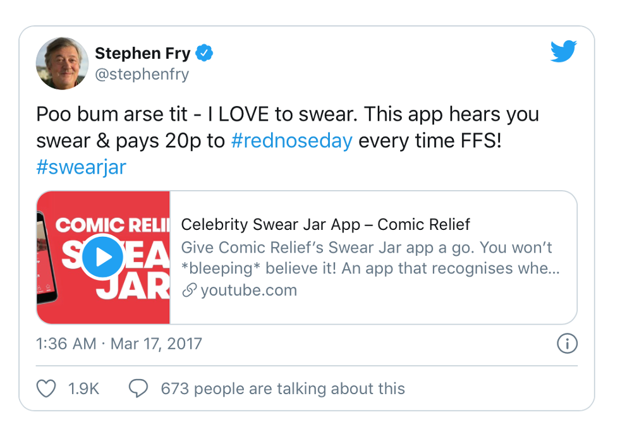The height and width of the screenshot is (439, 632).
Task: Click the 1:36 AM · Mar 17, 2017 timestamp
Action: [119, 344]
